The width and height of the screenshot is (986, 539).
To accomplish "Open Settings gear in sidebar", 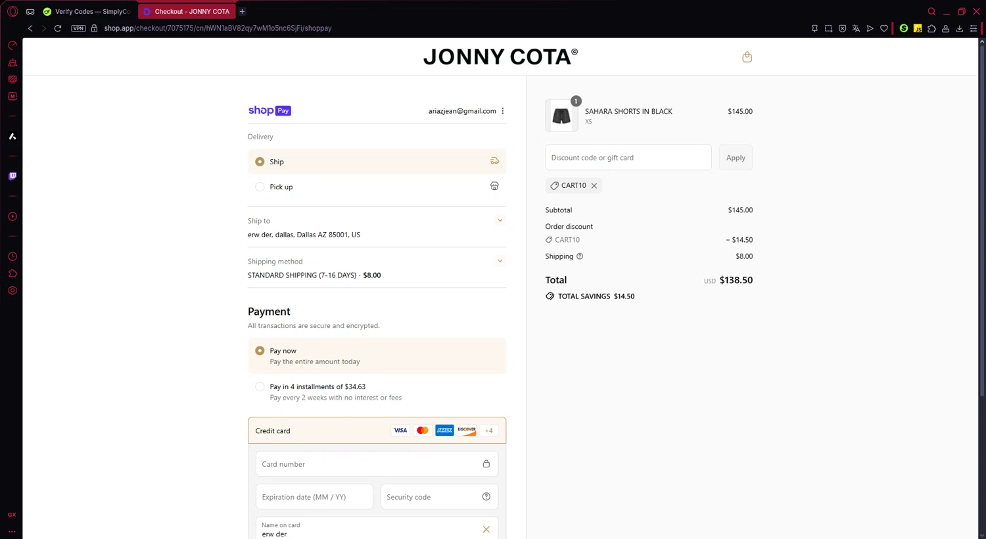I will 12,290.
